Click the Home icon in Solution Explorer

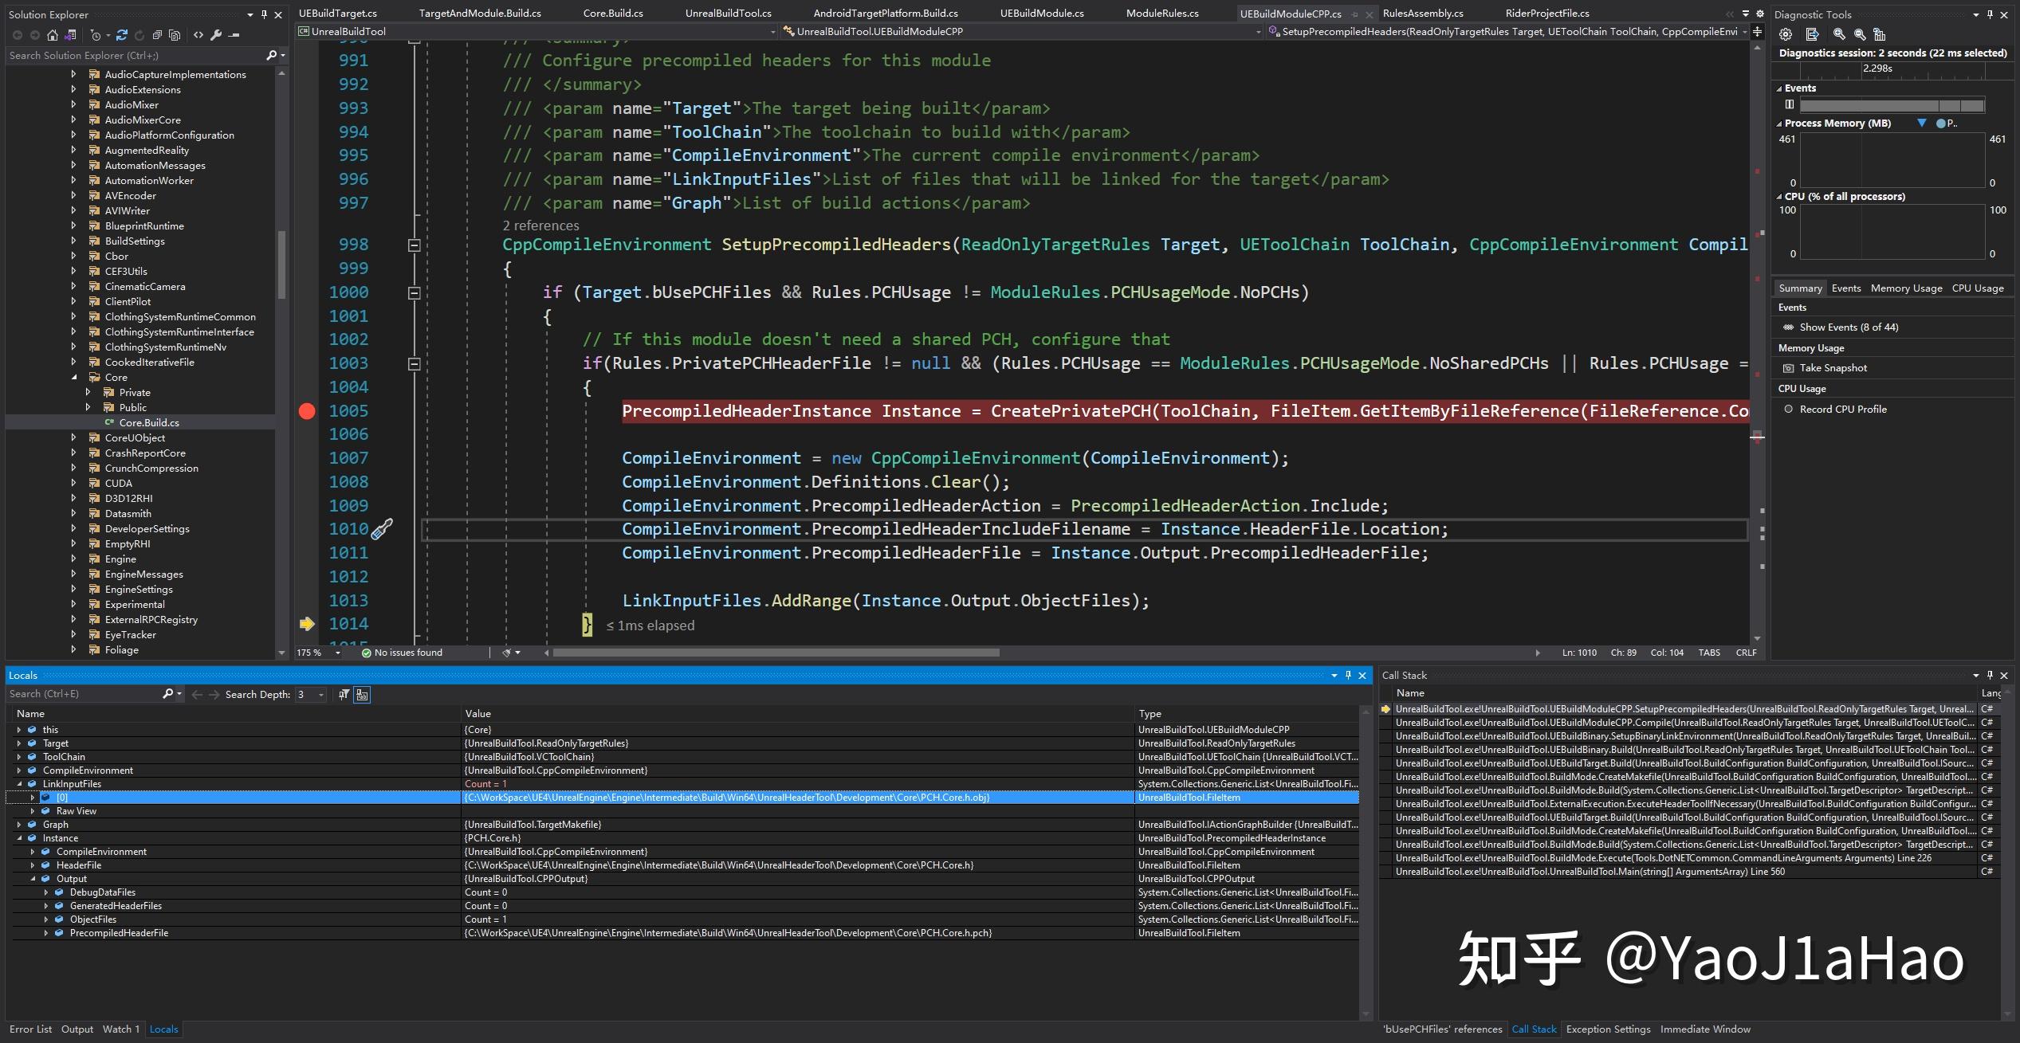pyautogui.click(x=51, y=35)
